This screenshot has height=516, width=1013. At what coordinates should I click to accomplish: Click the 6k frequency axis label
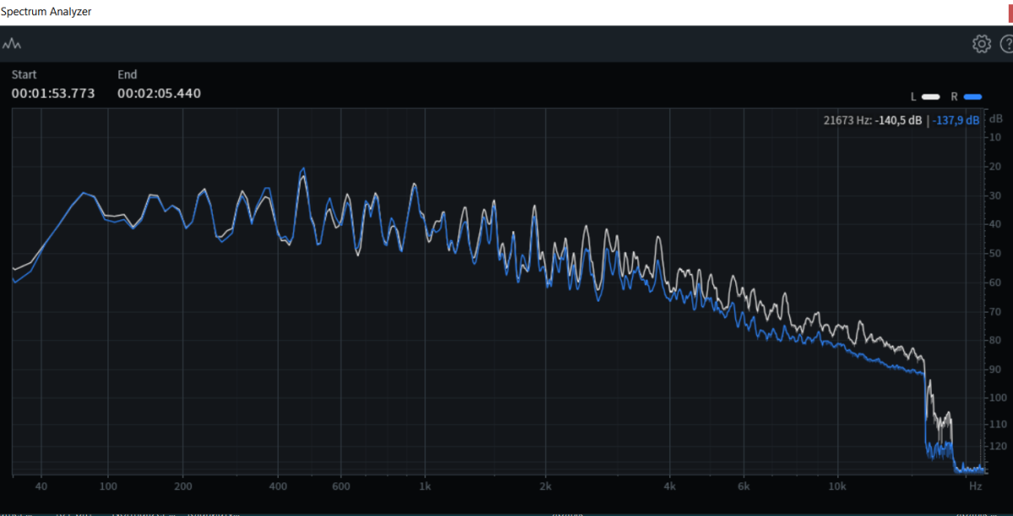coord(743,486)
